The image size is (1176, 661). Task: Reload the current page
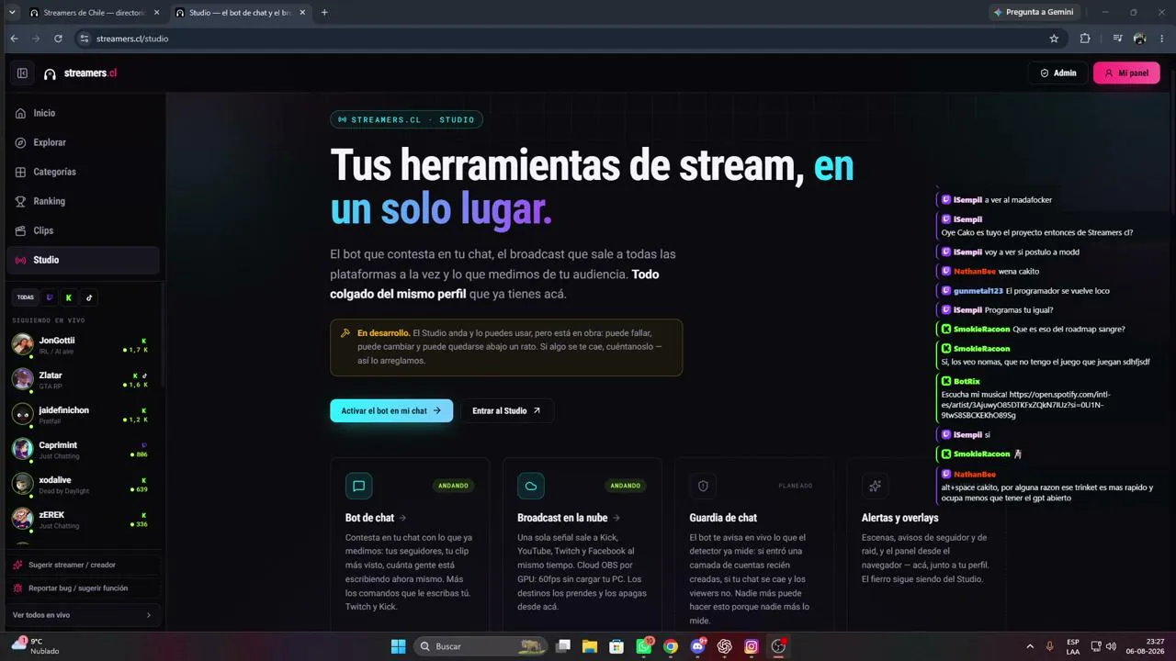coord(58,39)
